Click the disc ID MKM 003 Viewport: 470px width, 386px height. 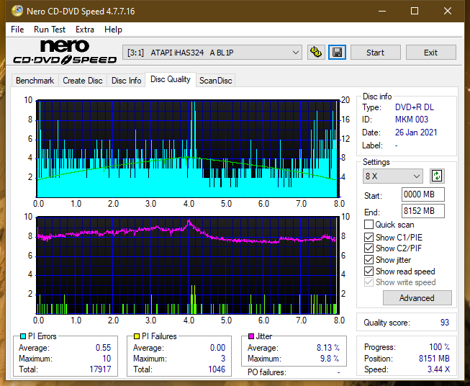coord(412,120)
